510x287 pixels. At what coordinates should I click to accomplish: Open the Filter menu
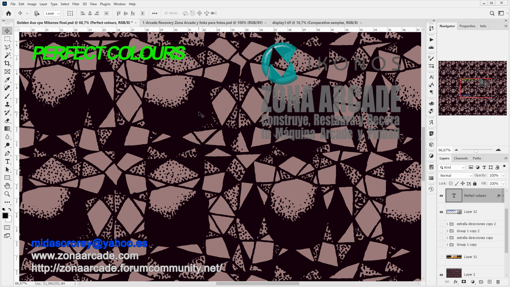76,4
